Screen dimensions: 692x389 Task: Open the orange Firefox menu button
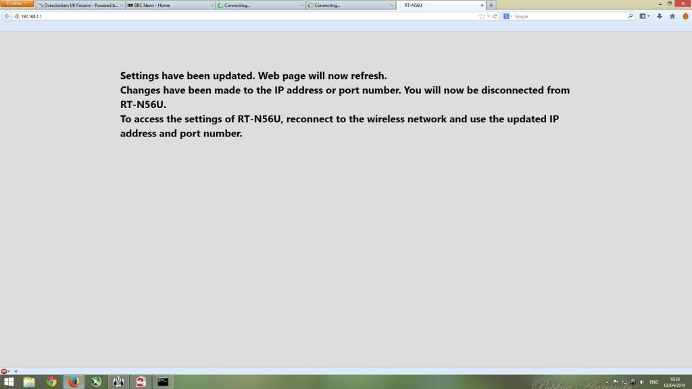pos(17,3)
